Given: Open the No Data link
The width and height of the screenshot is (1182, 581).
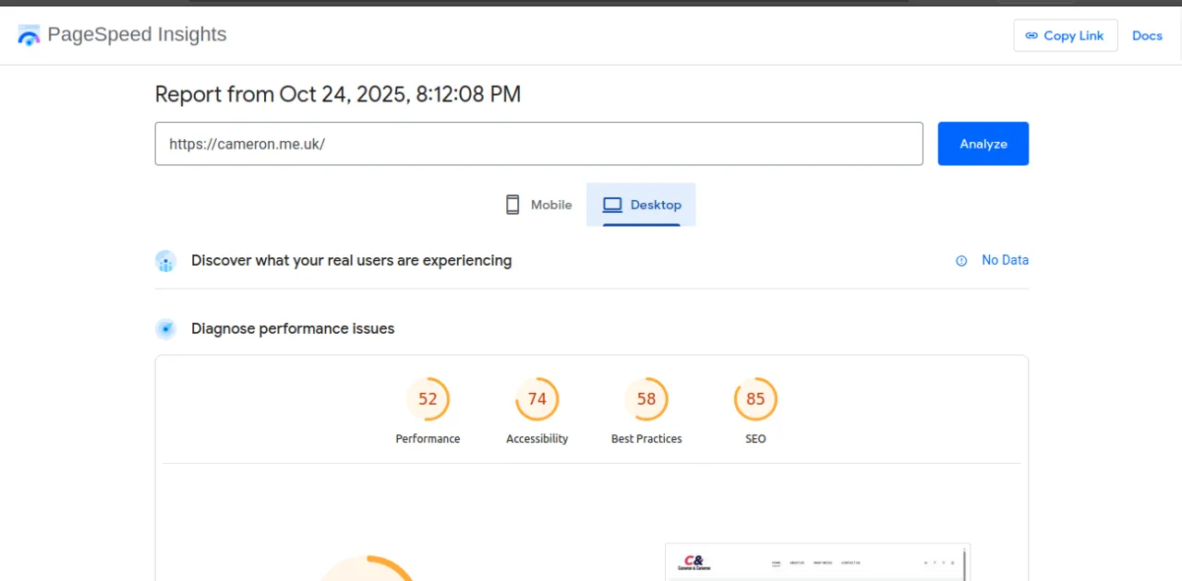Looking at the screenshot, I should point(1005,260).
